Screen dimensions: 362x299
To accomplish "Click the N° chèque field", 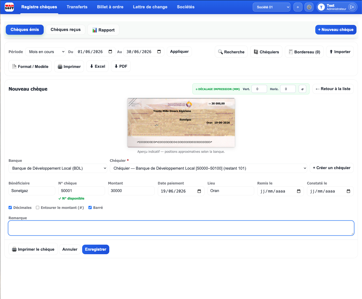I will point(81,191).
